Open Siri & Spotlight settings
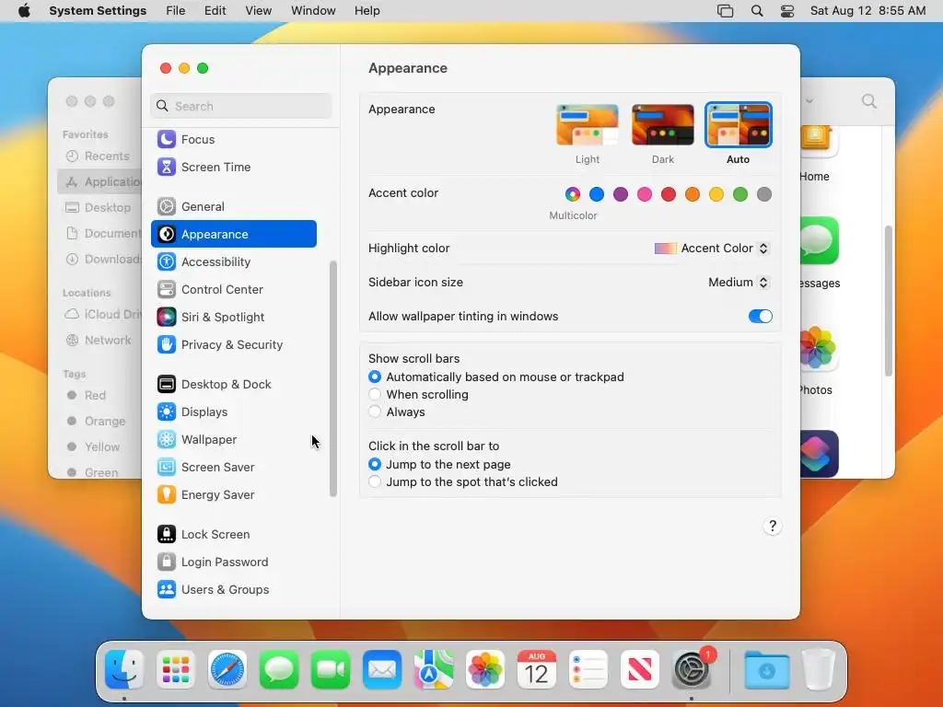 tap(233, 318)
